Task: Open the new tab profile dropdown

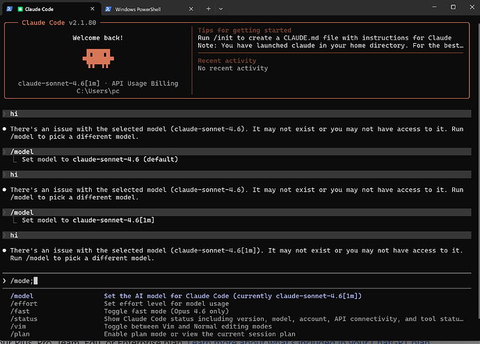Action: (221, 9)
